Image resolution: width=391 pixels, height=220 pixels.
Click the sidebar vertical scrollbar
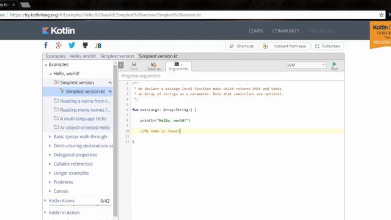point(115,140)
